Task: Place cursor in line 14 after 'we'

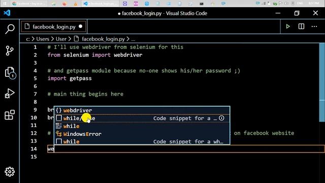Action: 54,149
